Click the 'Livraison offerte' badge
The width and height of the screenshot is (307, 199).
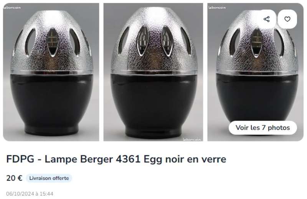coord(49,178)
